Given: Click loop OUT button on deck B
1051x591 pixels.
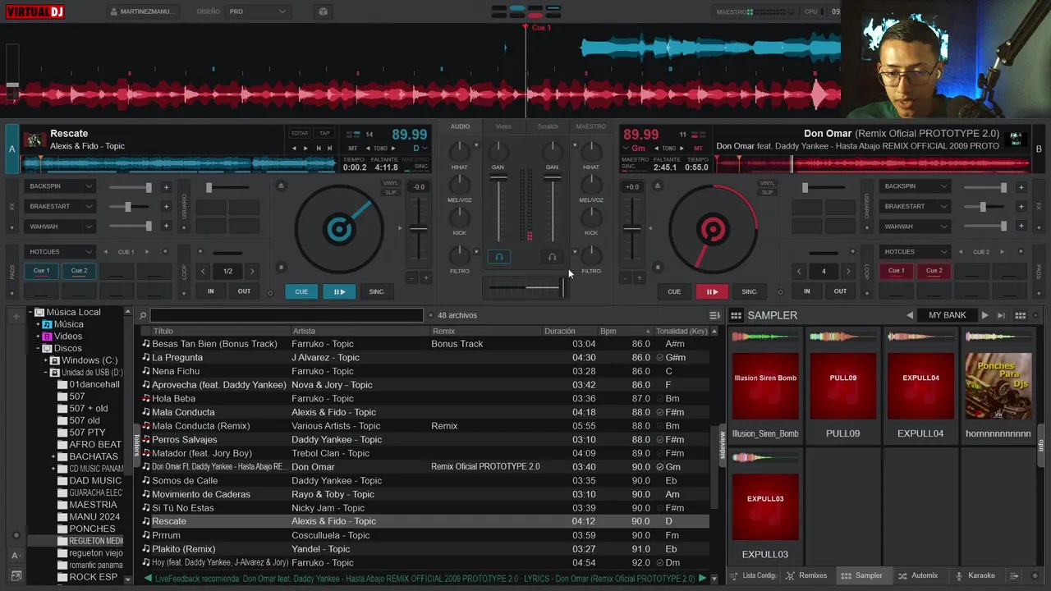Looking at the screenshot, I should (840, 291).
